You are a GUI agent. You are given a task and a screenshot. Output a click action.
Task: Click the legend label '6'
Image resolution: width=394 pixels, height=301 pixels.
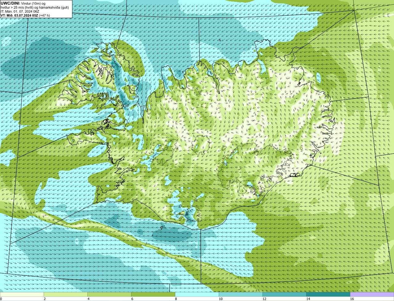click(132, 299)
